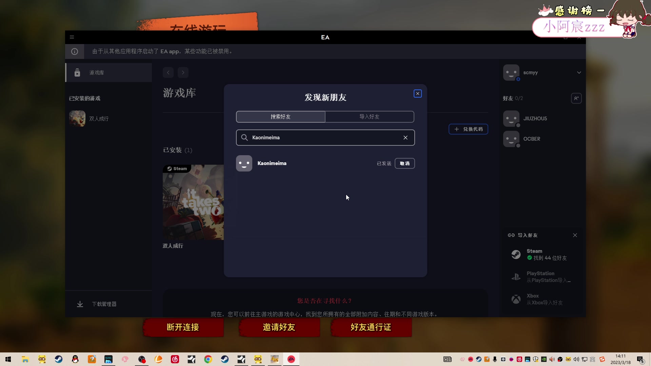This screenshot has height=366, width=651.
Task: Open friend JIUZHOU5 in the friends list
Action: point(542,119)
